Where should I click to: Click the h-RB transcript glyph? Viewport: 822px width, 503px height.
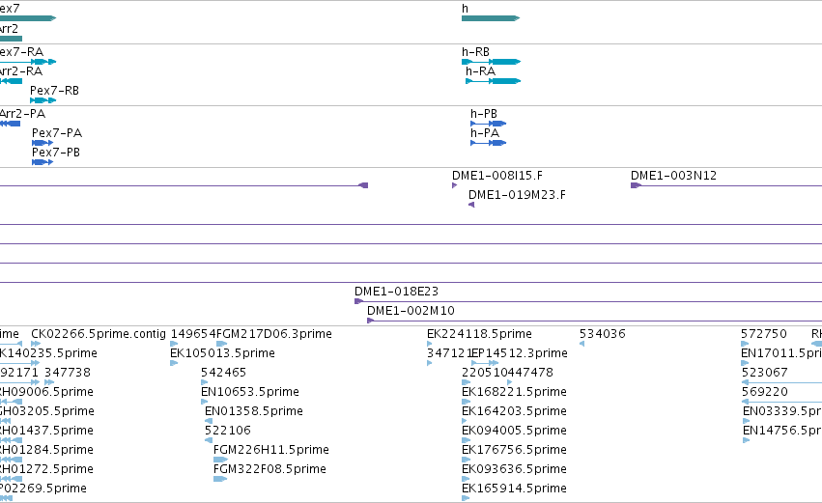click(492, 62)
